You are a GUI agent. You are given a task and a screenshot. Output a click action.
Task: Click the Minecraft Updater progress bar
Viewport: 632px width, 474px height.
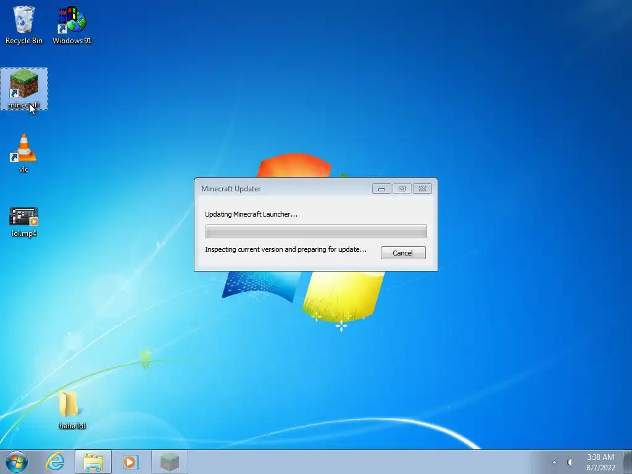(316, 231)
